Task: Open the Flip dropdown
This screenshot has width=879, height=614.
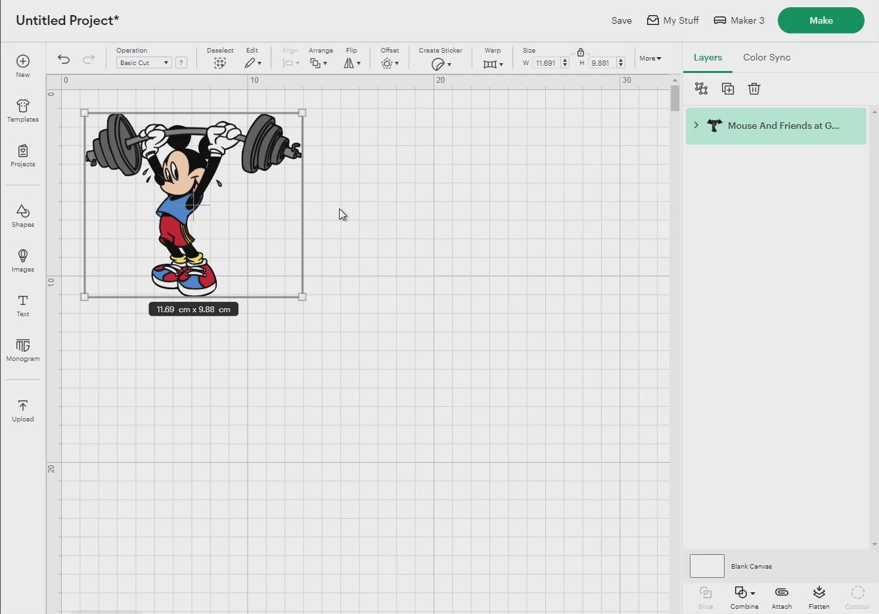Action: point(352,63)
